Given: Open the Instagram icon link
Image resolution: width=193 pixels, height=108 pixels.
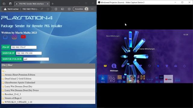Looking at the screenshot, I should point(14,37).
